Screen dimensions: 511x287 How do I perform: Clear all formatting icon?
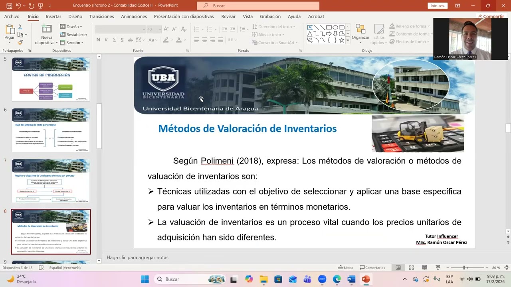pos(184,29)
